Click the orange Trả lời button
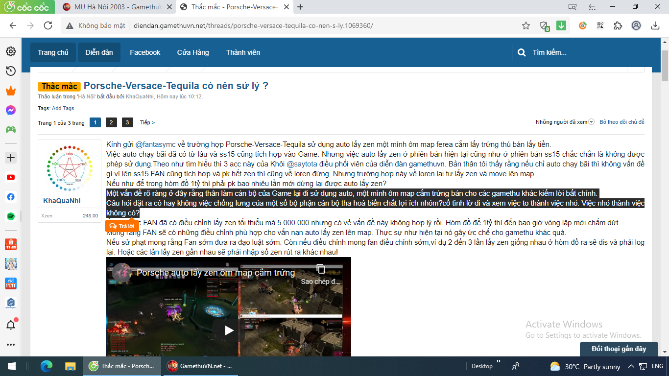Image resolution: width=669 pixels, height=376 pixels. [122, 226]
